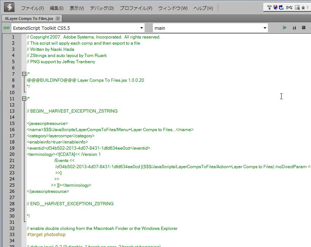Click the opening <javascriptresource> tag line
Screen dimensions: 311x247
click(47, 123)
